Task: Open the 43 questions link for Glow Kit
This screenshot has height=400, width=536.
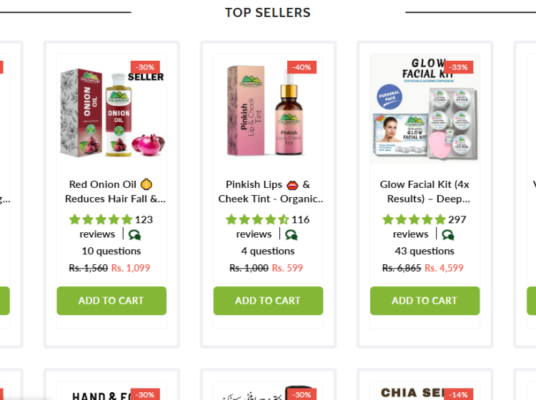Action: 425,251
